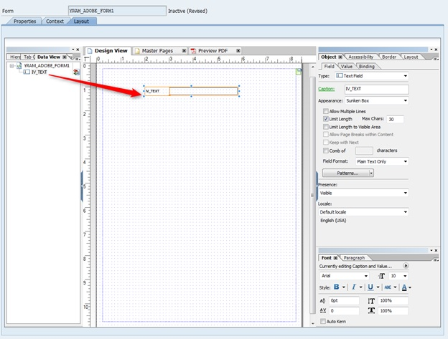Image resolution: width=448 pixels, height=339 pixels.
Task: Click the form name field YRAM_ADOBE_FORM1
Action: [x=117, y=11]
